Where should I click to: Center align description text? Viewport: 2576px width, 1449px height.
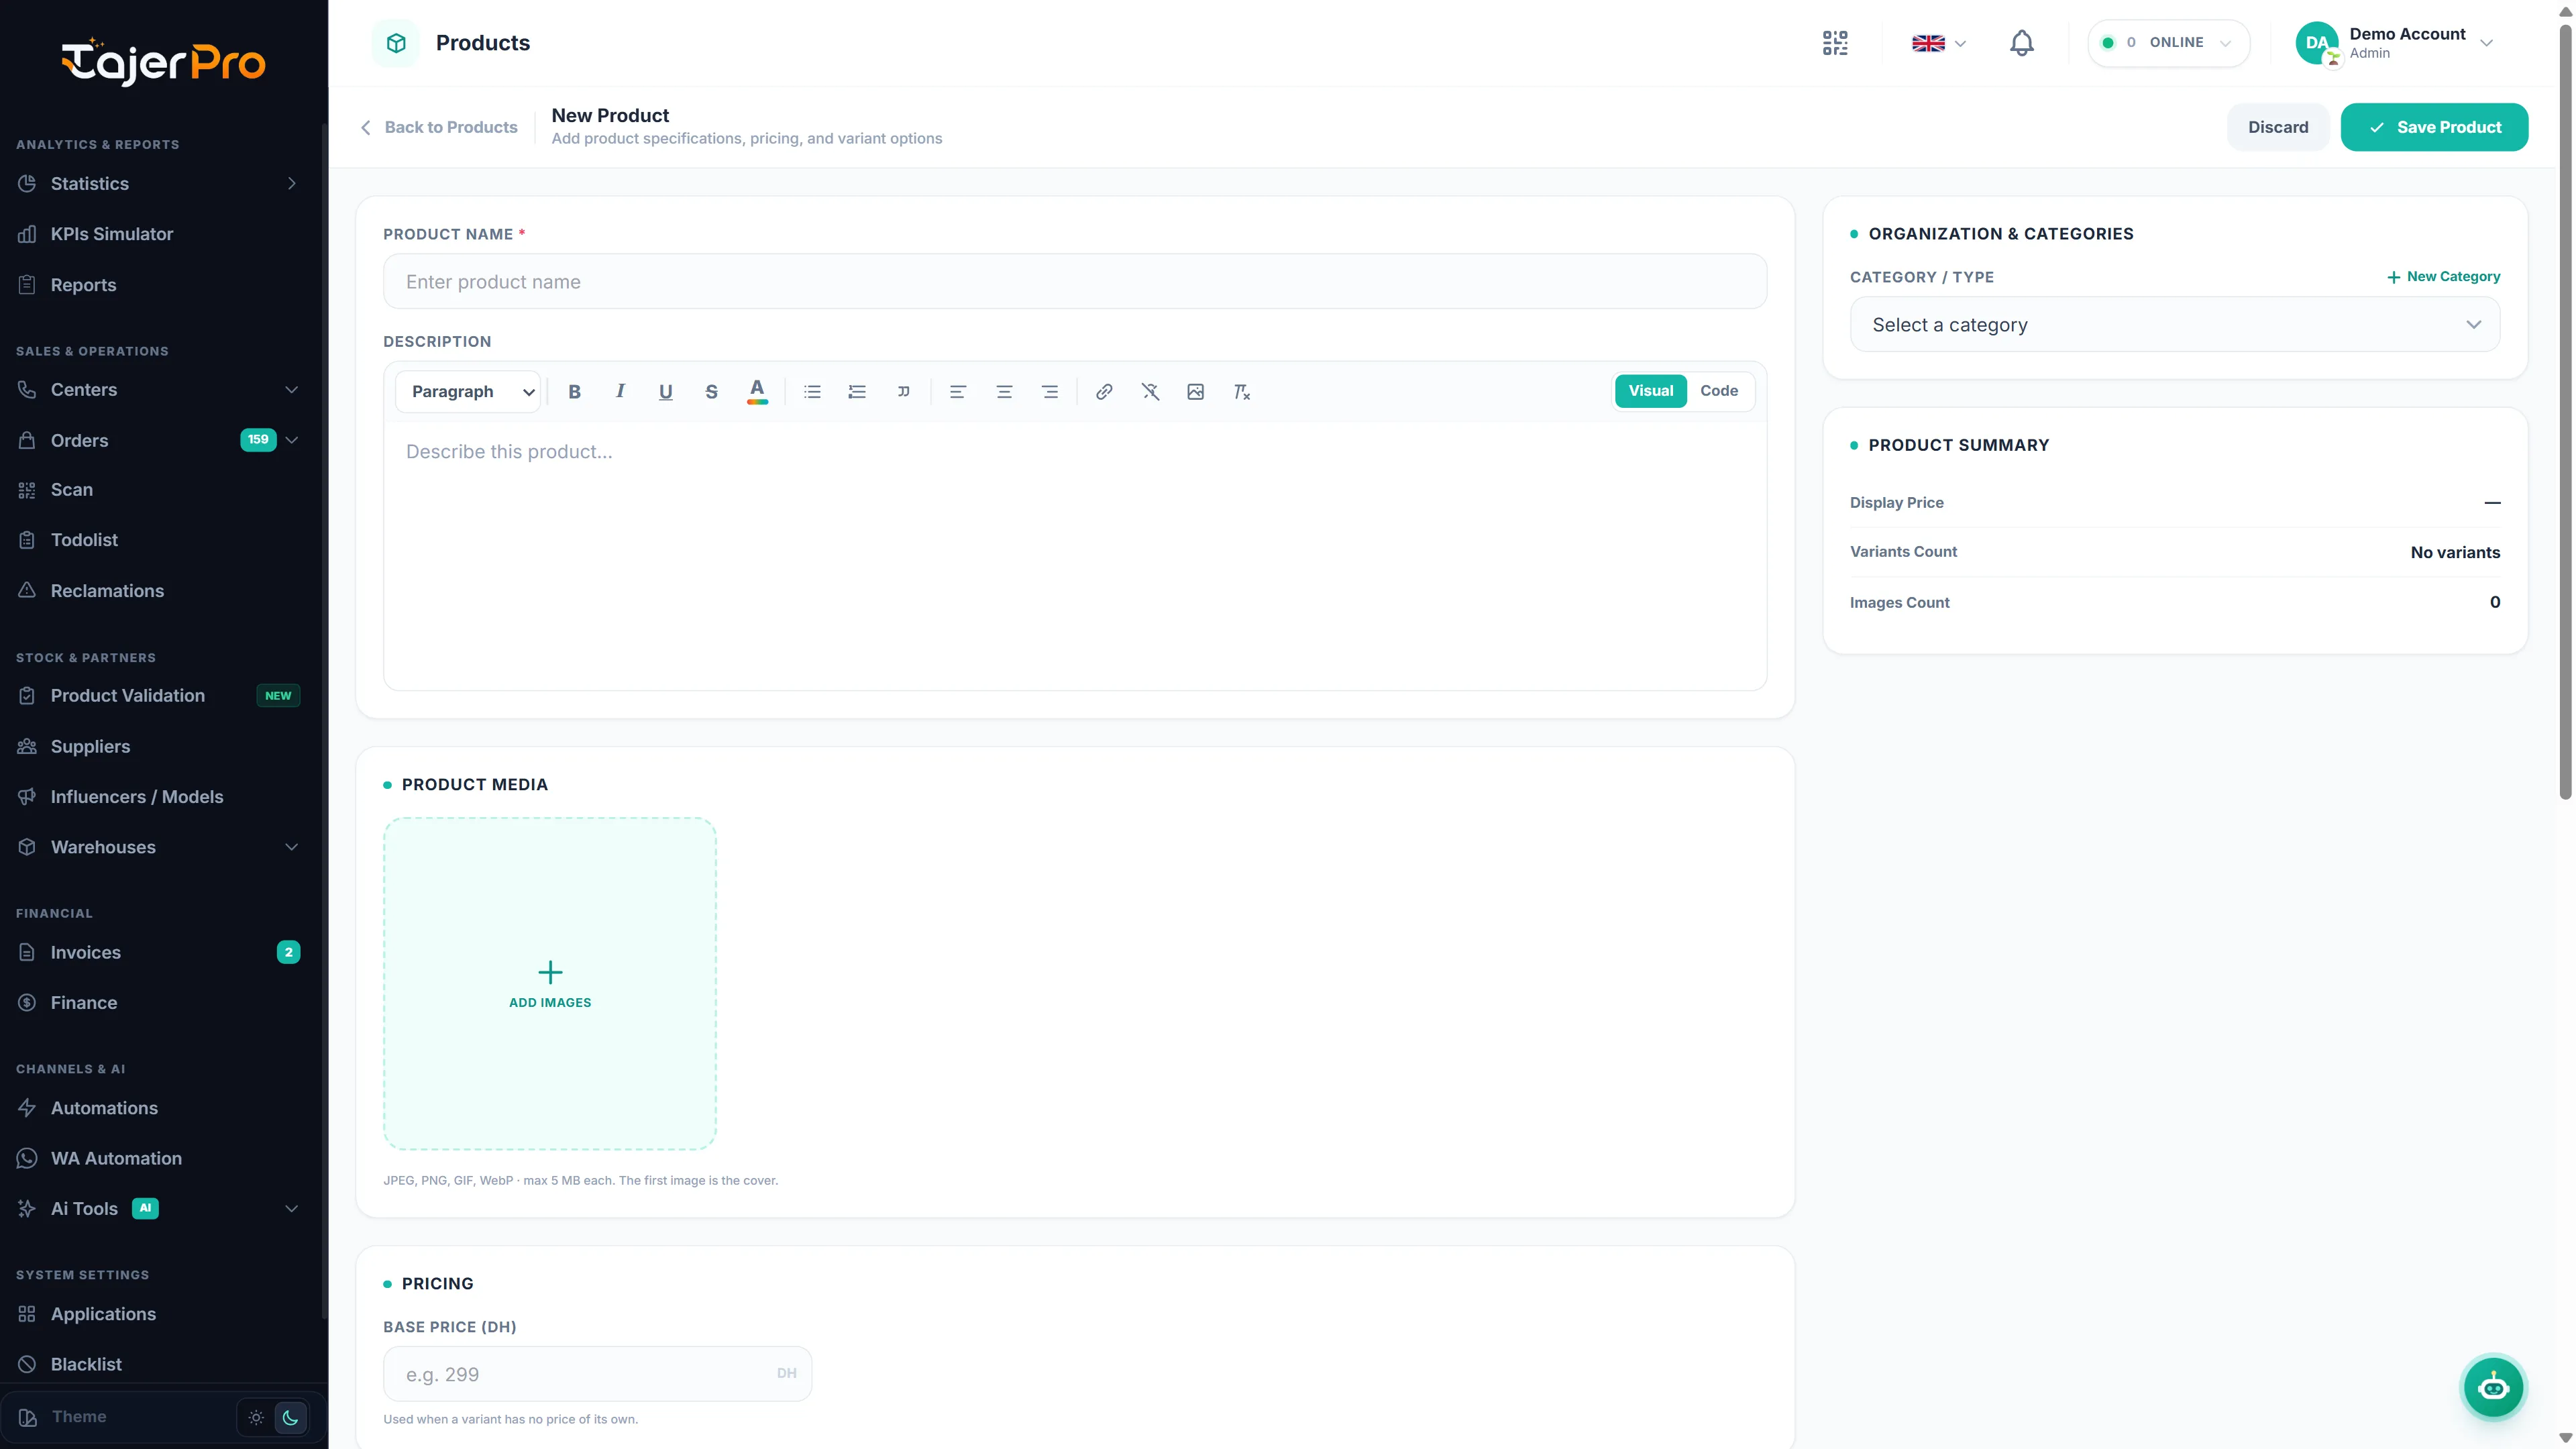pyautogui.click(x=1004, y=391)
